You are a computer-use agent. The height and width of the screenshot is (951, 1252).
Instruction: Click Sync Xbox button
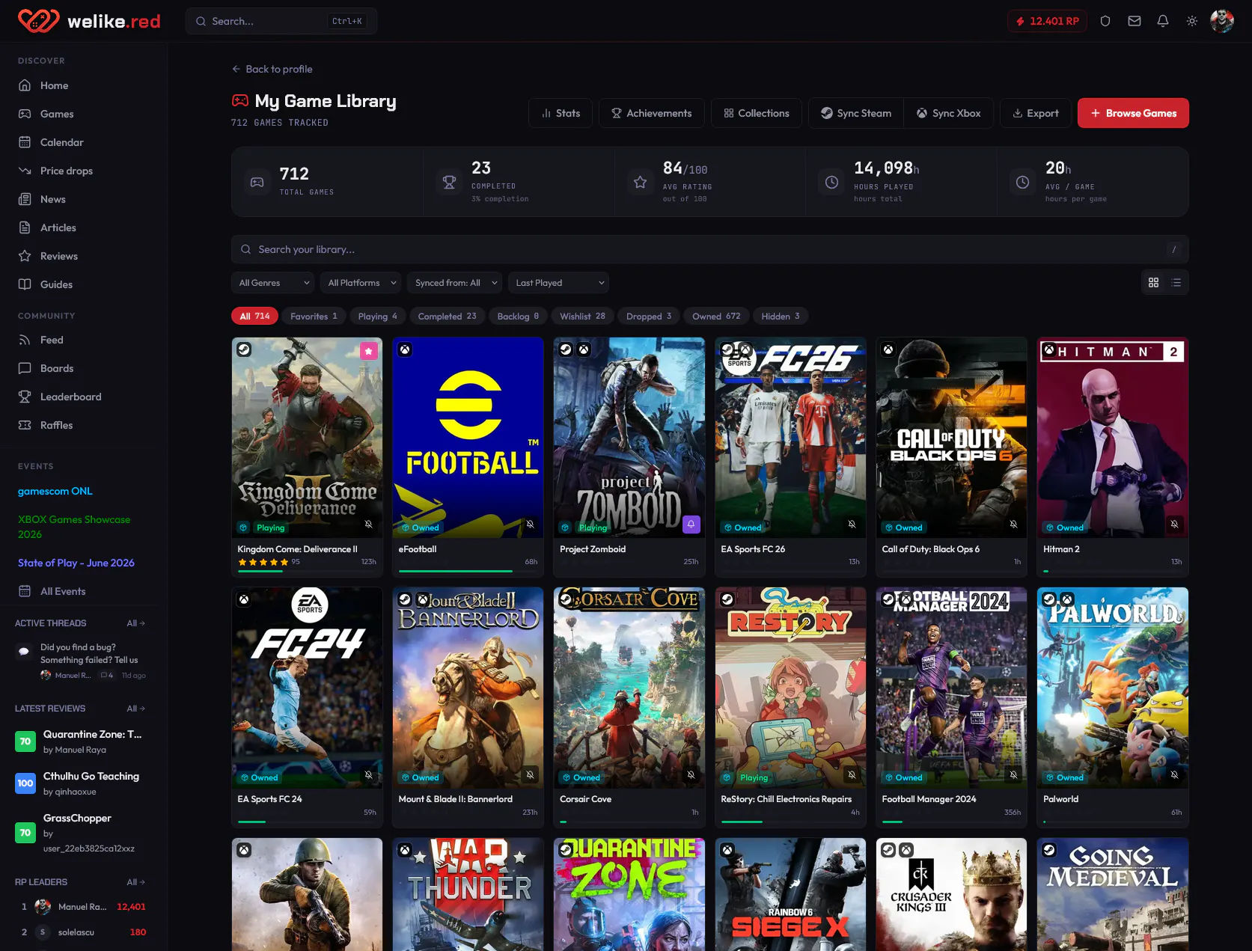[x=949, y=113]
